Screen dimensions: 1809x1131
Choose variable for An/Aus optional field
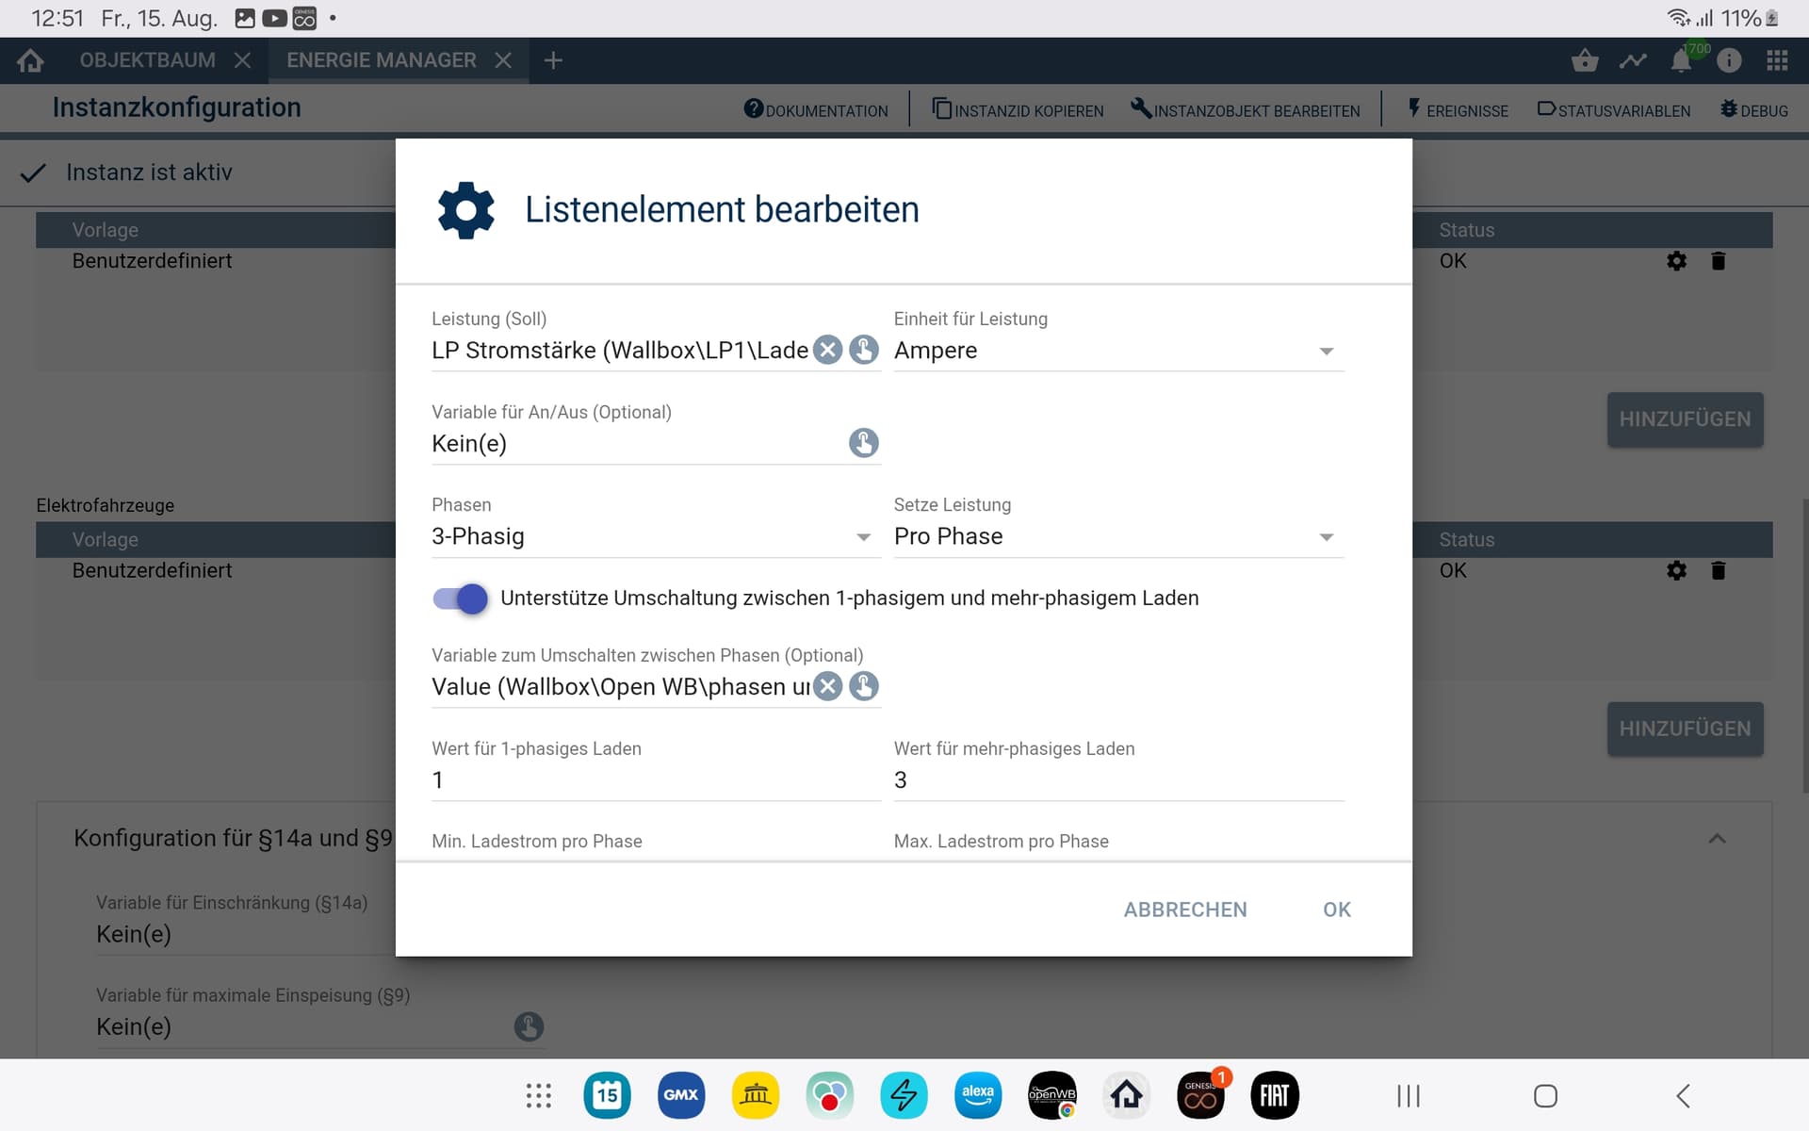863,443
